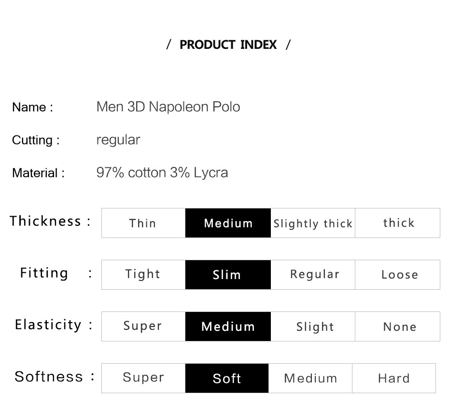The height and width of the screenshot is (414, 449).
Task: Select Medium option for Thickness
Action: pos(228,223)
